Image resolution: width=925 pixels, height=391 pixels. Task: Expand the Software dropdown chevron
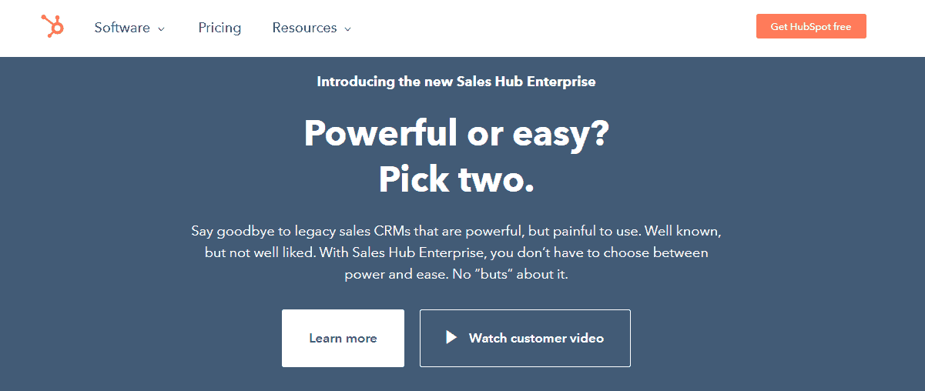click(161, 29)
